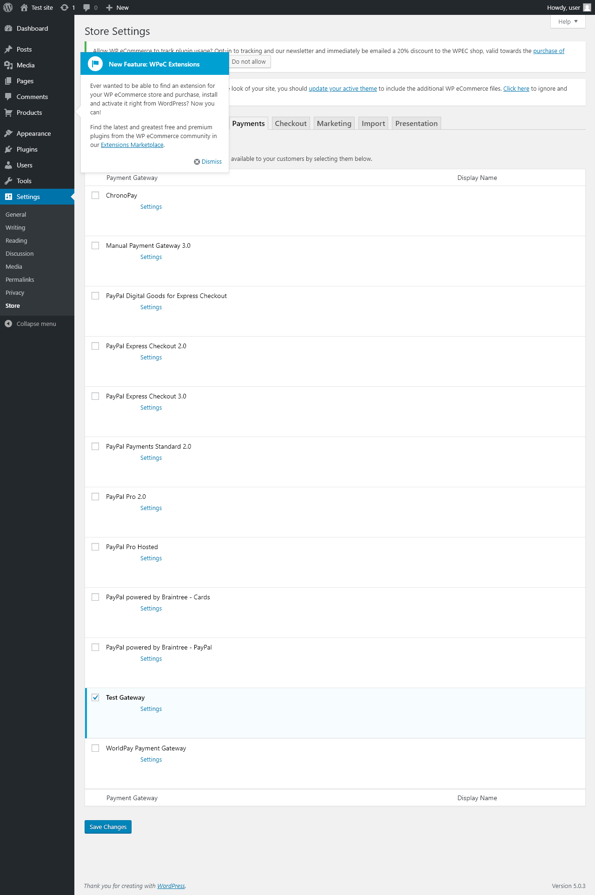Enable the ChronoPay gateway checkbox
595x895 pixels.
click(95, 195)
